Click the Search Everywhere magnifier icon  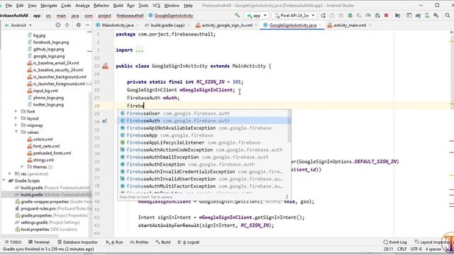tap(448, 16)
